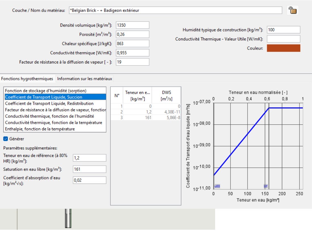Switch to Information sur les matériaux tab
The height and width of the screenshot is (232, 312).
click(85, 79)
